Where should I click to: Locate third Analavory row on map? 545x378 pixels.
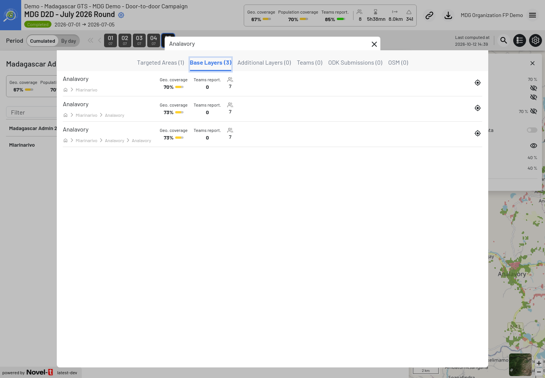tap(478, 133)
